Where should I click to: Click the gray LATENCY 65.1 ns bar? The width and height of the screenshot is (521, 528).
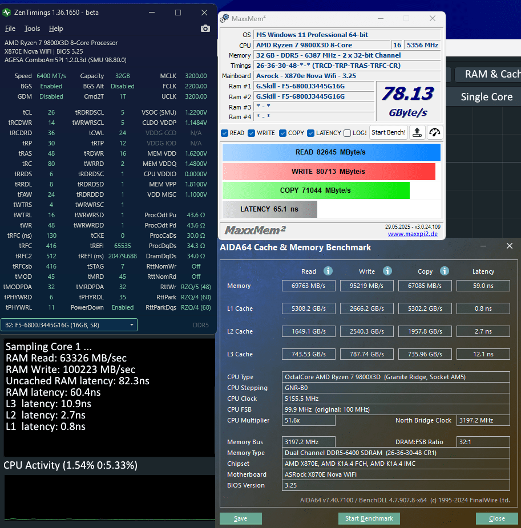click(269, 209)
